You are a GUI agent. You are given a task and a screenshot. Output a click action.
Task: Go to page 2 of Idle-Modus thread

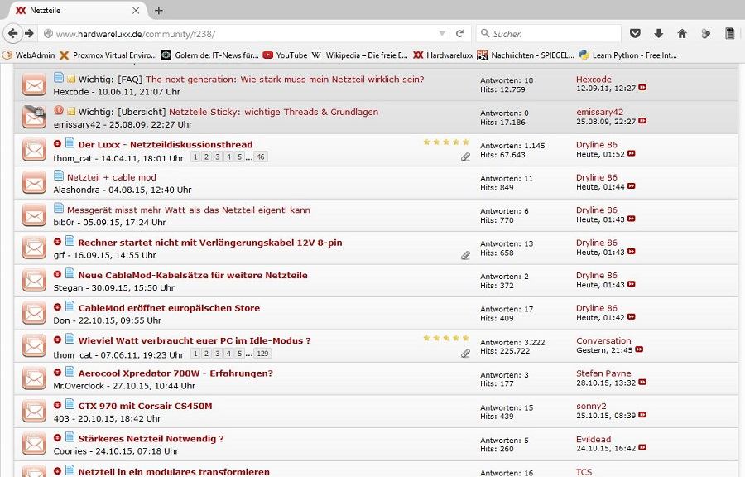pos(206,354)
